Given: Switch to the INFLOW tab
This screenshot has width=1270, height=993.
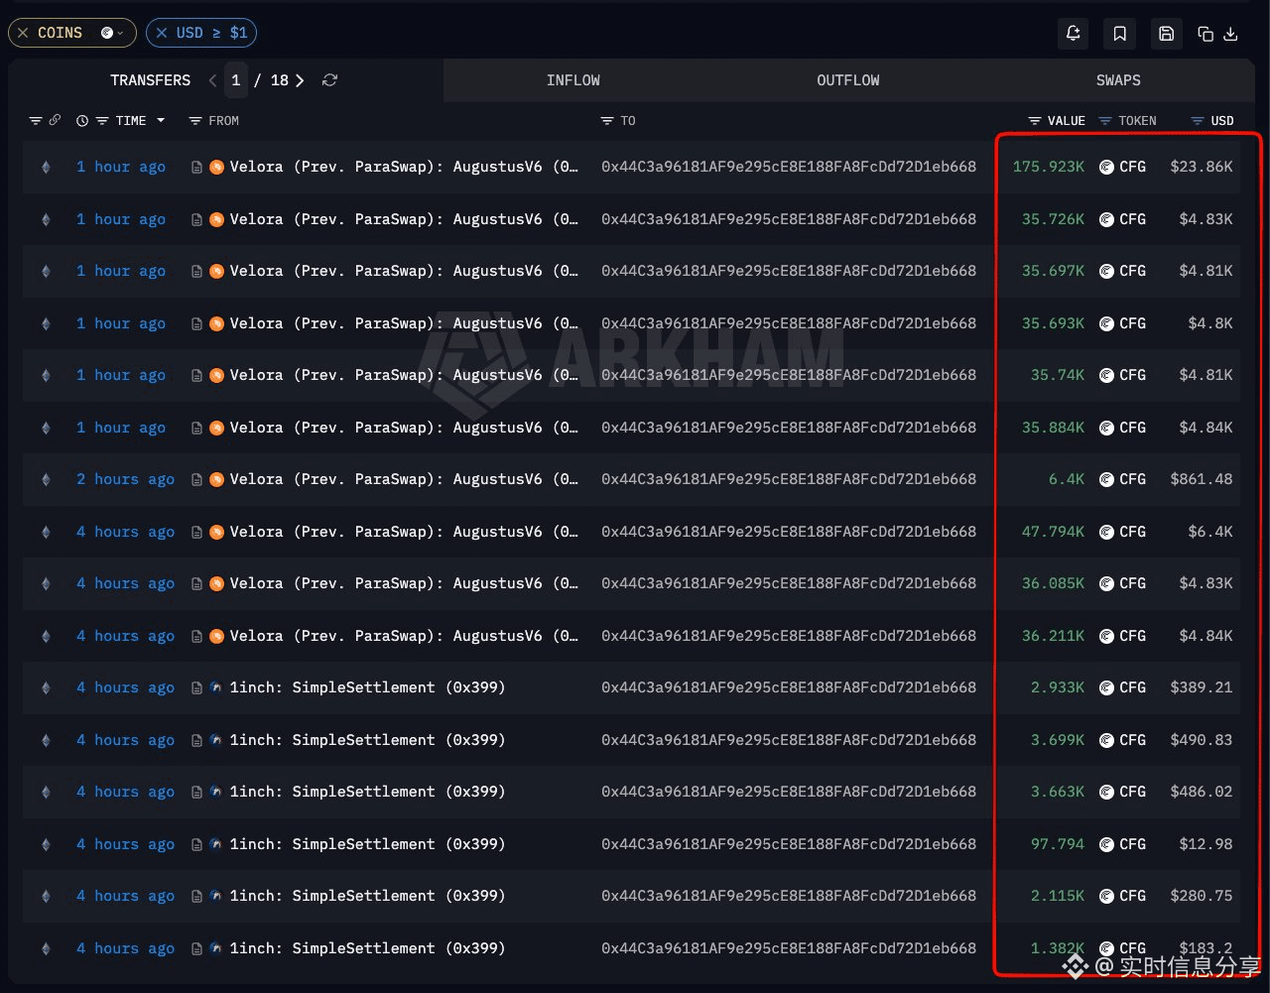Looking at the screenshot, I should click(573, 80).
